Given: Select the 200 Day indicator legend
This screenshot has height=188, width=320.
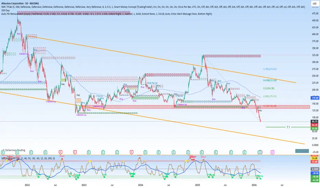Looking at the screenshot, I should tap(5, 10).
